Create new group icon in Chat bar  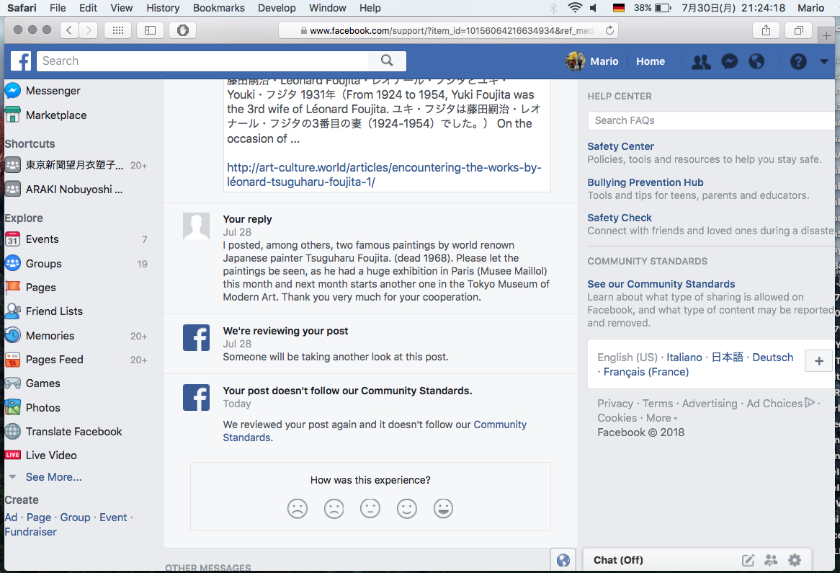[771, 560]
